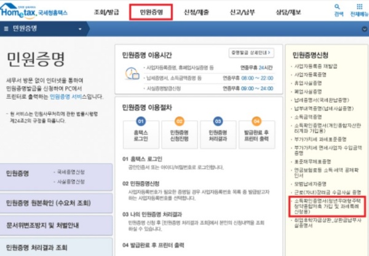Select 폐업사실증명 link
The width and height of the screenshot is (369, 256).
click(308, 91)
